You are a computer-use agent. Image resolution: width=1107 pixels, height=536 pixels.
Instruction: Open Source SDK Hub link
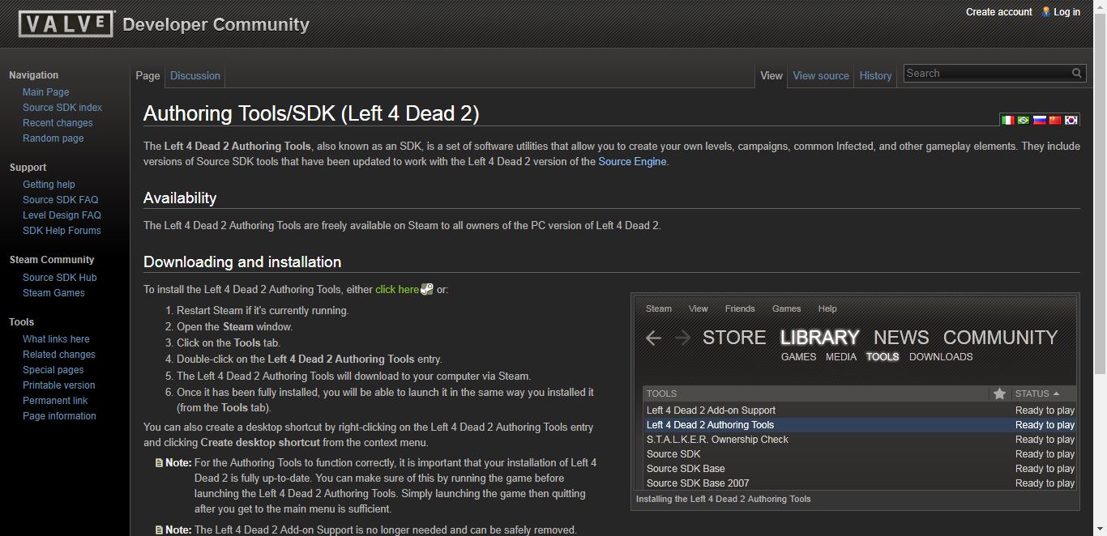(59, 278)
